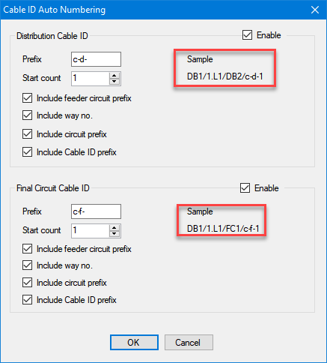Uncheck Distribution Include Cable ID prefix

pos(27,152)
